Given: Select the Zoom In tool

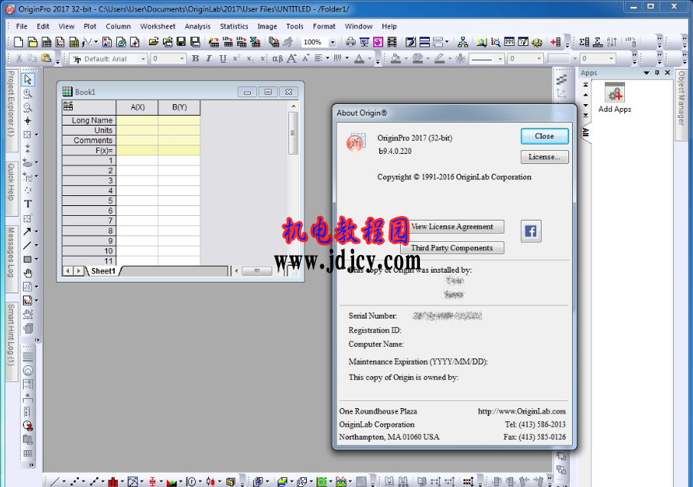Looking at the screenshot, I should (x=28, y=93).
